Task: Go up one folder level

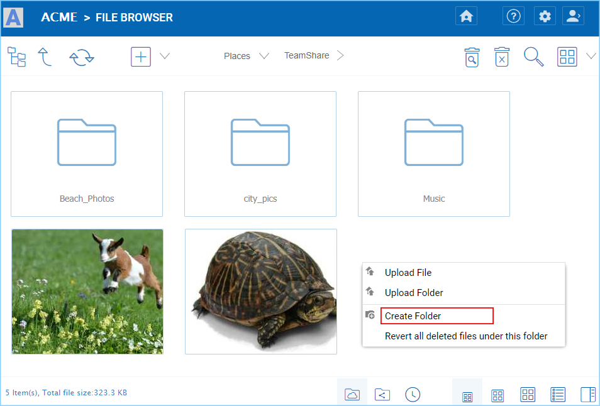Action: 45,57
